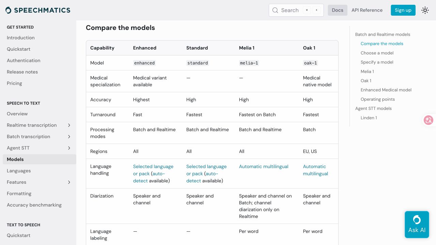Switch to the API Reference tab
The image size is (436, 245).
click(x=367, y=10)
